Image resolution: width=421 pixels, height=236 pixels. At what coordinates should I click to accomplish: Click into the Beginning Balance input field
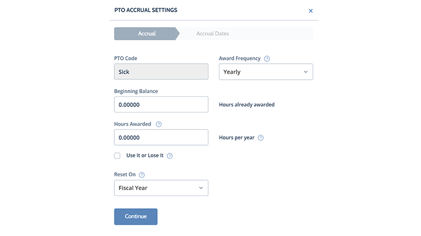coord(161,105)
